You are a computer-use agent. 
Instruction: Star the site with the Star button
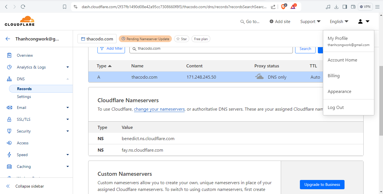pyautogui.click(x=182, y=39)
